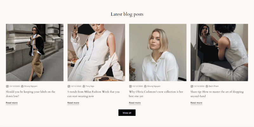Open title 'Should you be keeping your labels'
Viewport: 254px width, 127px height.
pyautogui.click(x=31, y=94)
